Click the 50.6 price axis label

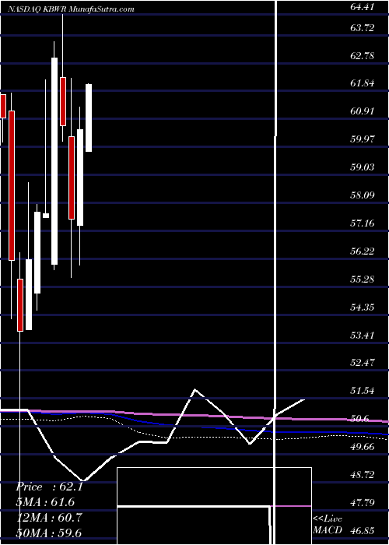[x=360, y=419]
